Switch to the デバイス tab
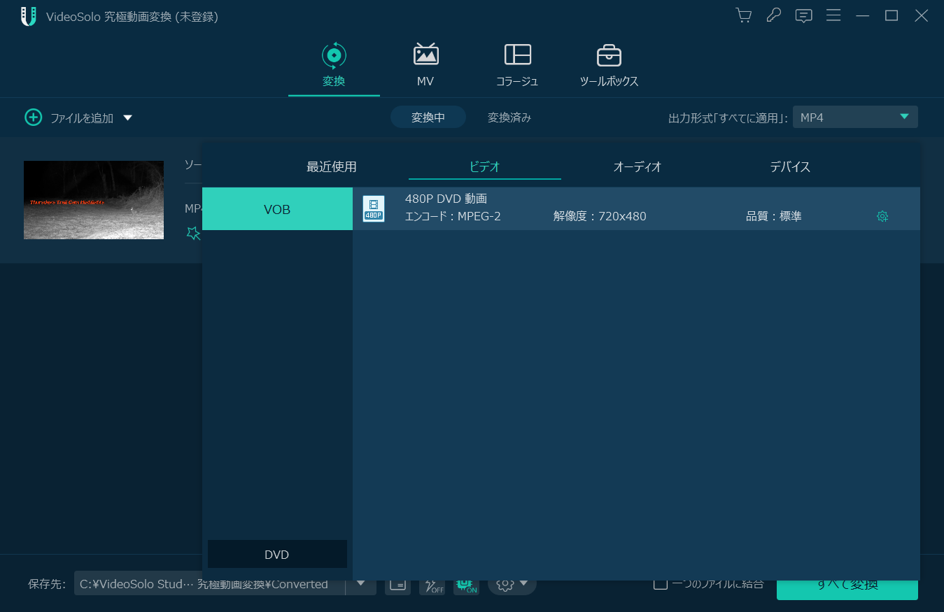The width and height of the screenshot is (944, 612). [790, 166]
